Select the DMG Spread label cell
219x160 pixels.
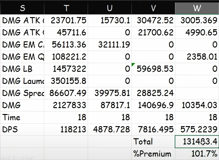pos(22,93)
